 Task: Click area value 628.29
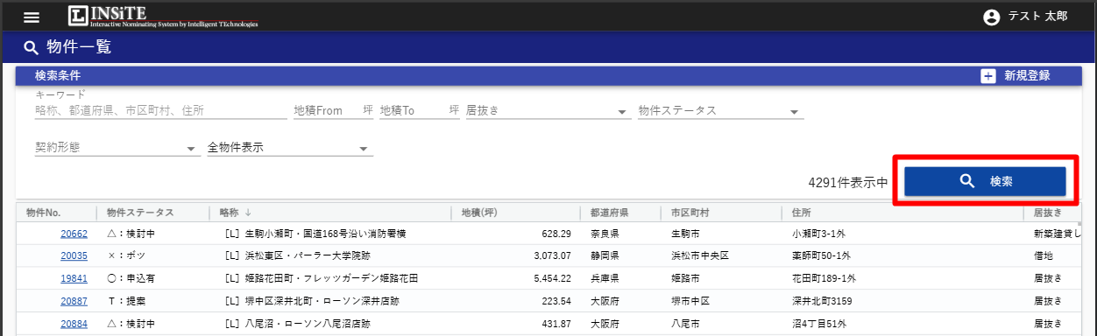click(556, 234)
